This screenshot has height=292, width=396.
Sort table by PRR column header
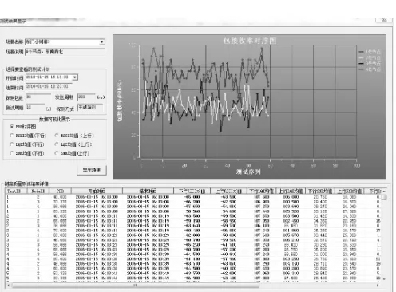coord(60,191)
